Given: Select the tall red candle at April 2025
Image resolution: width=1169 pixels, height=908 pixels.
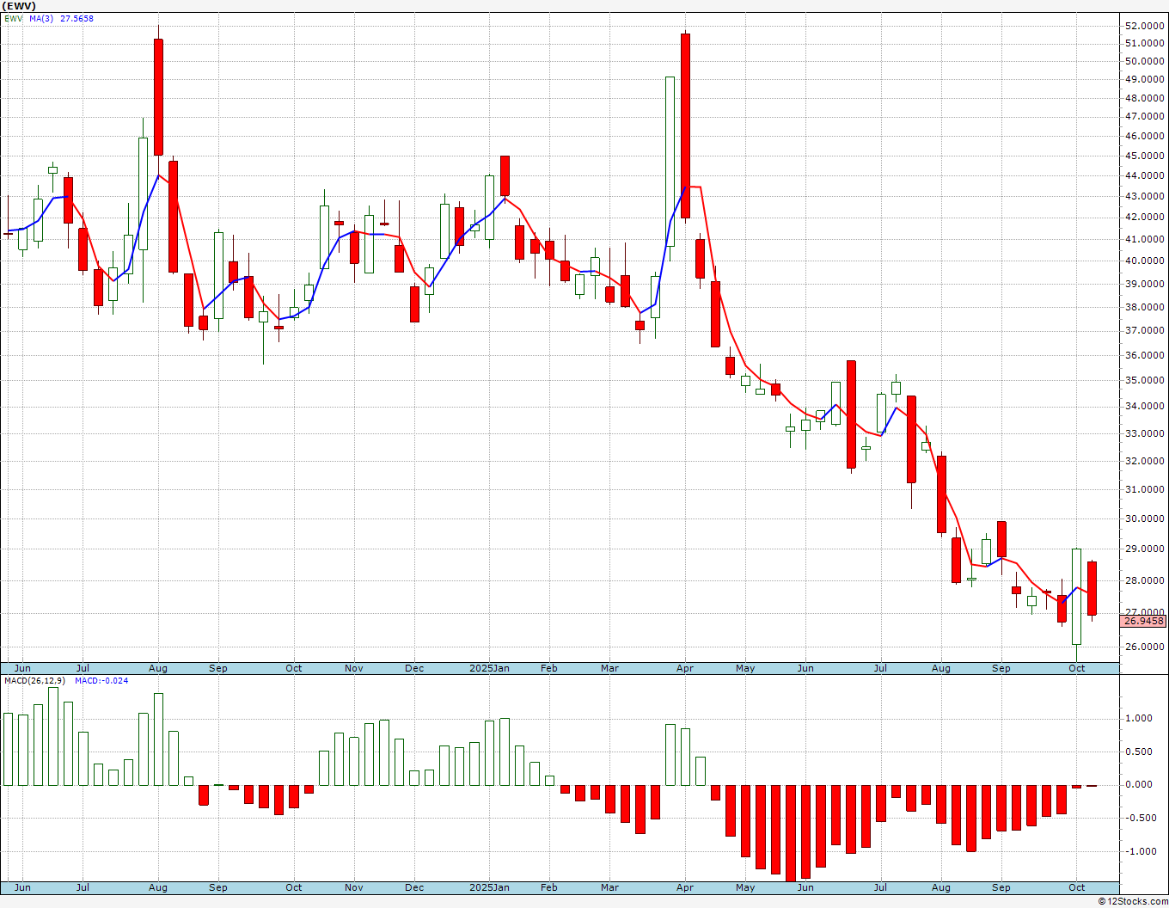Looking at the screenshot, I should coord(685,126).
